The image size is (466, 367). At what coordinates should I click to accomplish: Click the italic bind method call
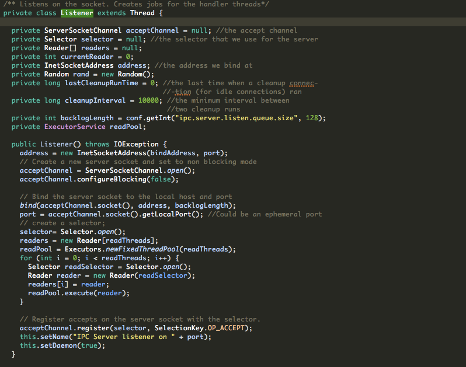pyautogui.click(x=28, y=205)
